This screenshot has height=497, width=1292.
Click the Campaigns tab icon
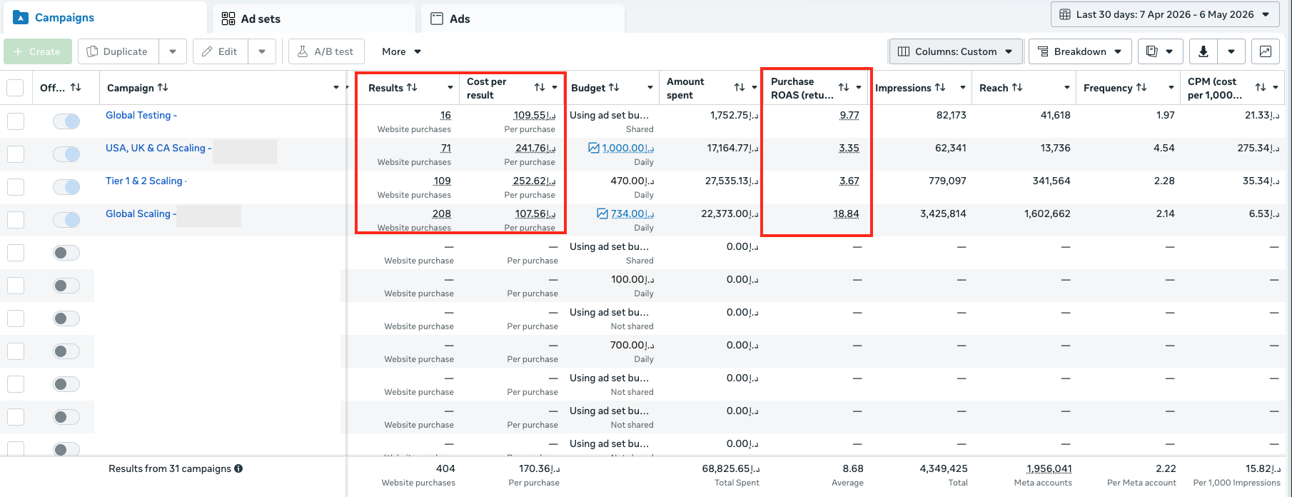21,17
